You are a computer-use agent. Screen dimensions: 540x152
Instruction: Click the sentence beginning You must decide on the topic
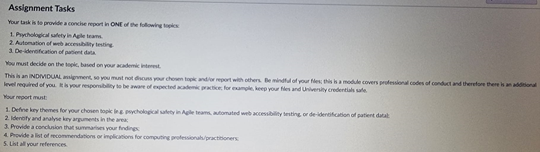point(83,65)
